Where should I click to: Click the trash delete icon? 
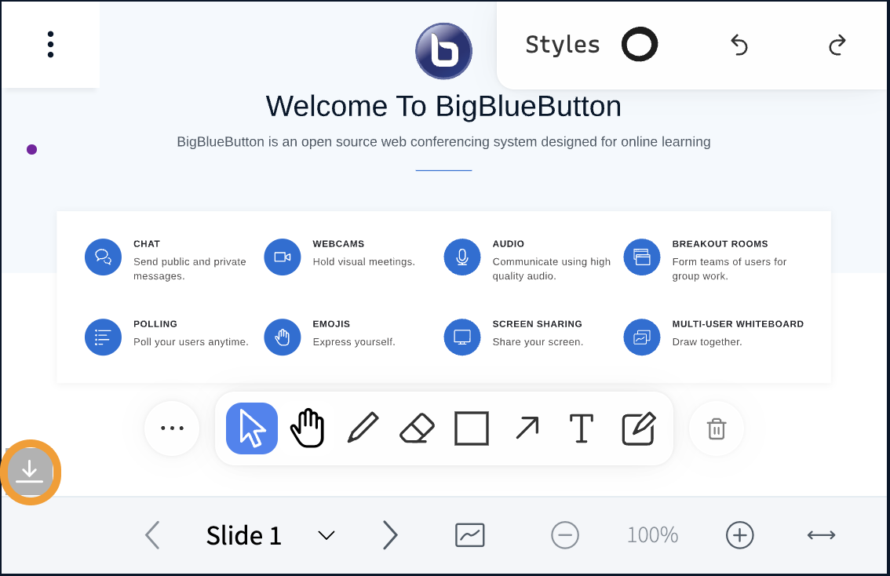[716, 428]
